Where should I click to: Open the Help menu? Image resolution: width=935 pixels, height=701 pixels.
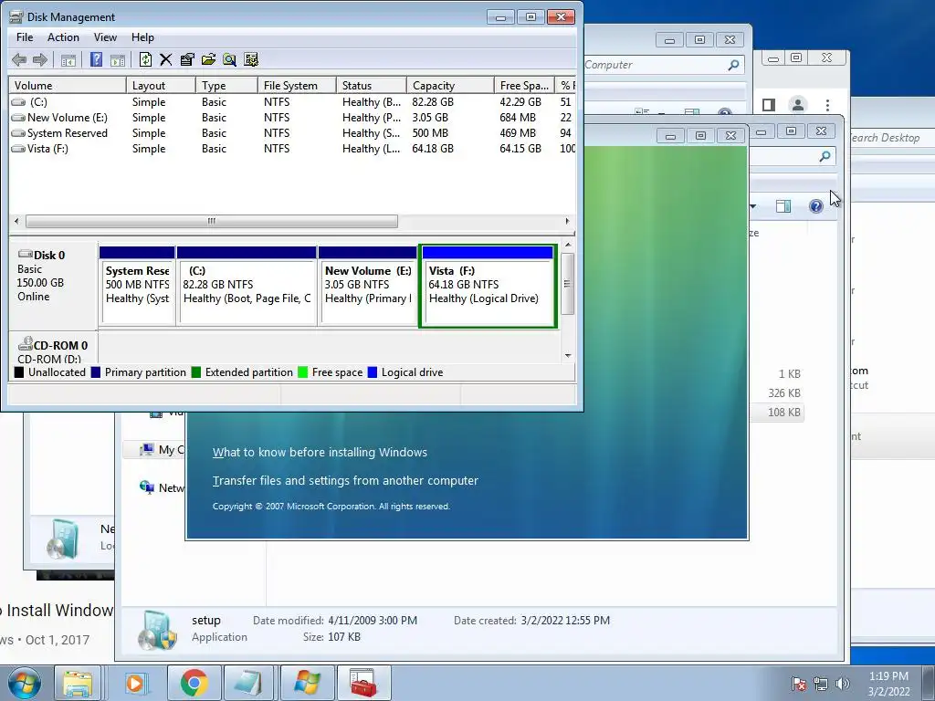[x=142, y=37]
